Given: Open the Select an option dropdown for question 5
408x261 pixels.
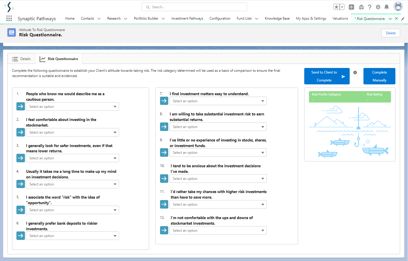Looking at the screenshot, I should [x=72, y=210].
